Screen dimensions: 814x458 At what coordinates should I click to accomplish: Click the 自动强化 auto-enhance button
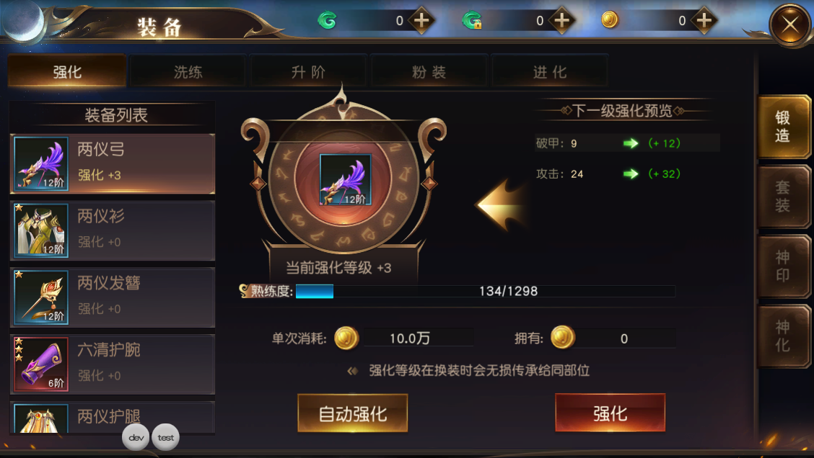tap(352, 413)
